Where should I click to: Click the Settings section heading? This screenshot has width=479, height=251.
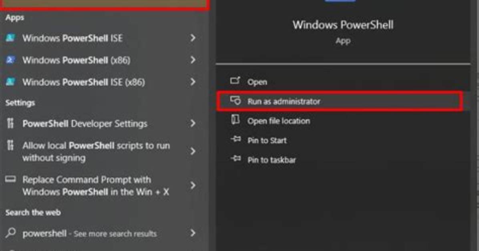click(20, 103)
